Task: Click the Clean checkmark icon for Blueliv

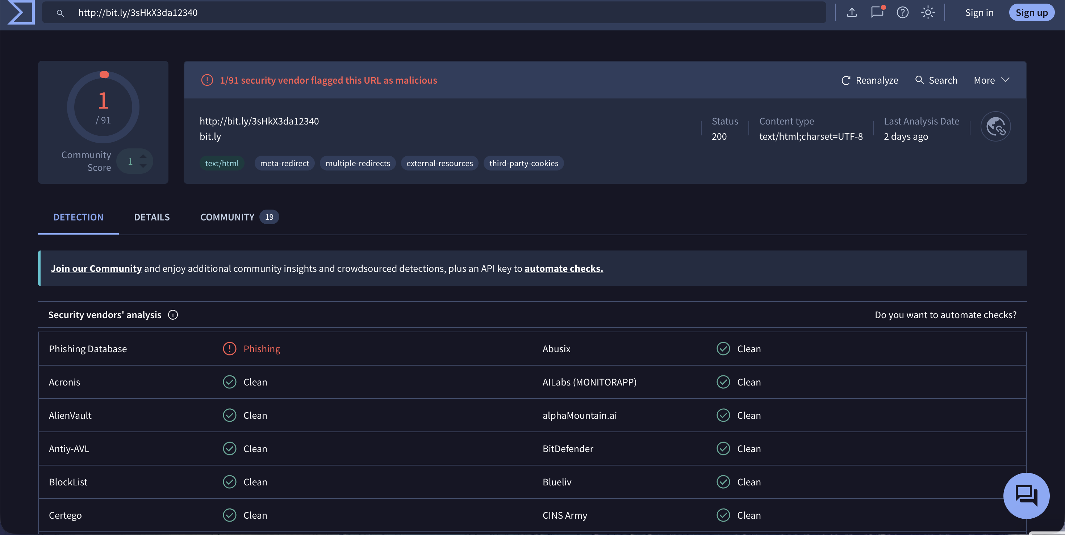Action: (723, 482)
